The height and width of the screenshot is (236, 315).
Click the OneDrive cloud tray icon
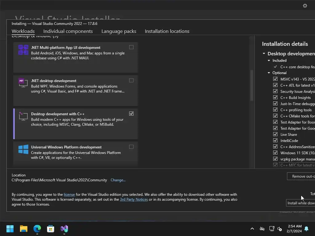(x=262, y=229)
